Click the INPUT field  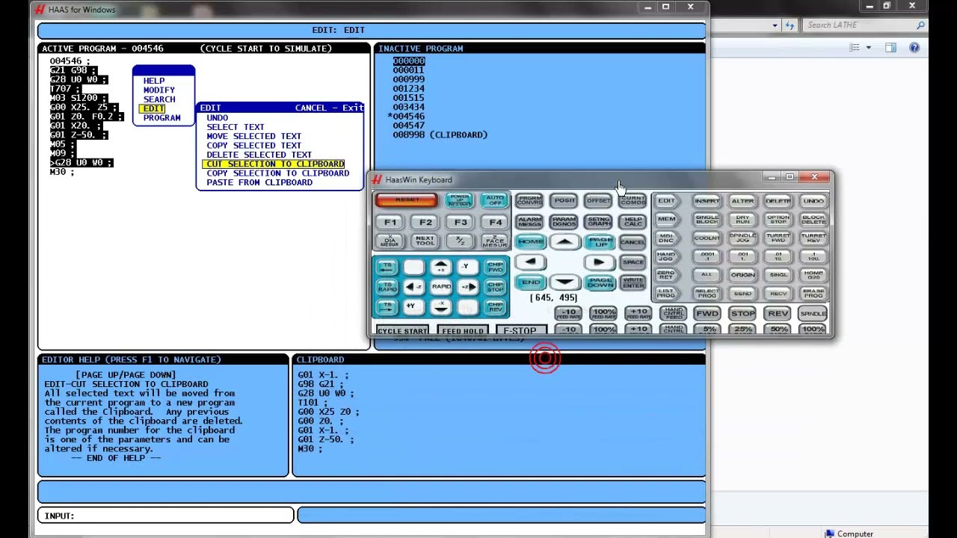166,516
